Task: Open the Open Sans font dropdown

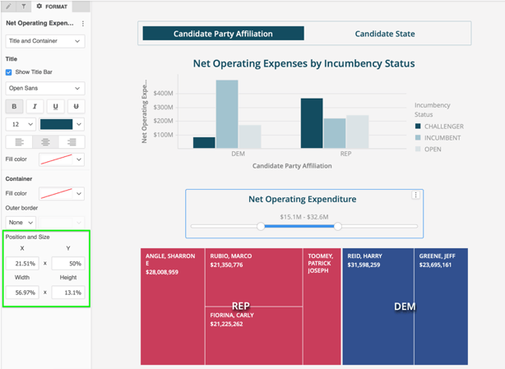Action: tap(45, 88)
